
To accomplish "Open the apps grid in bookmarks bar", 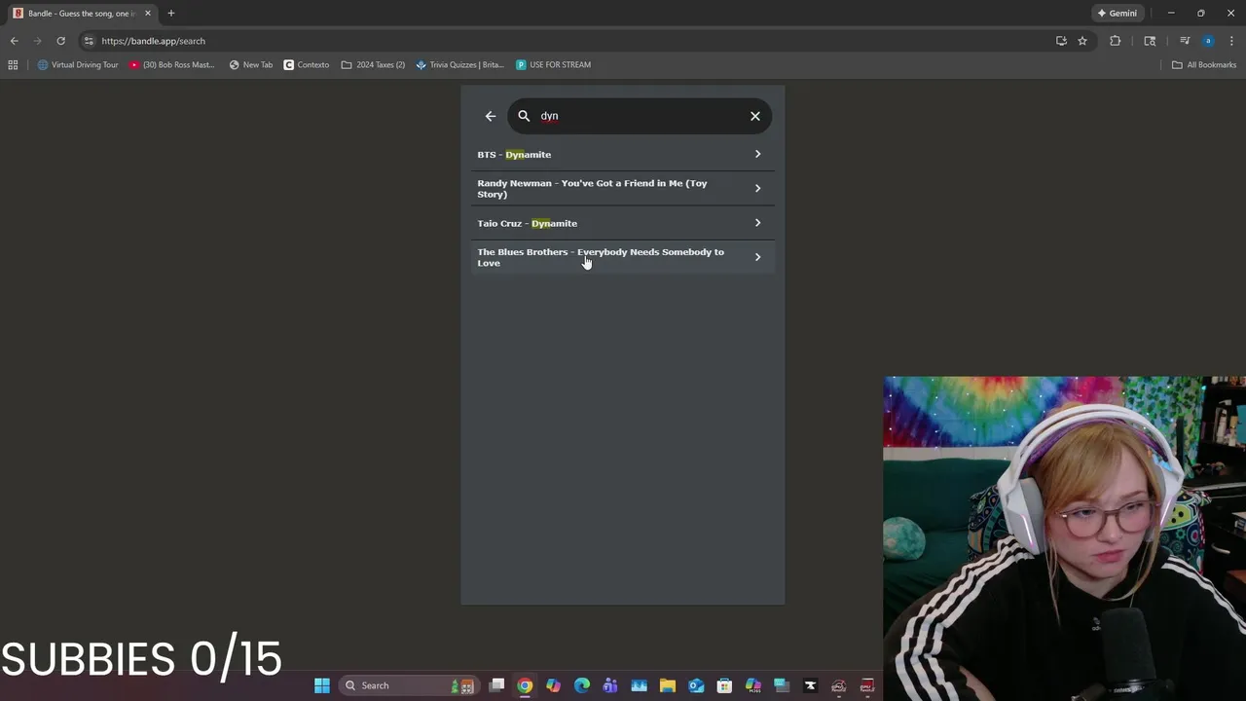I will (x=13, y=65).
